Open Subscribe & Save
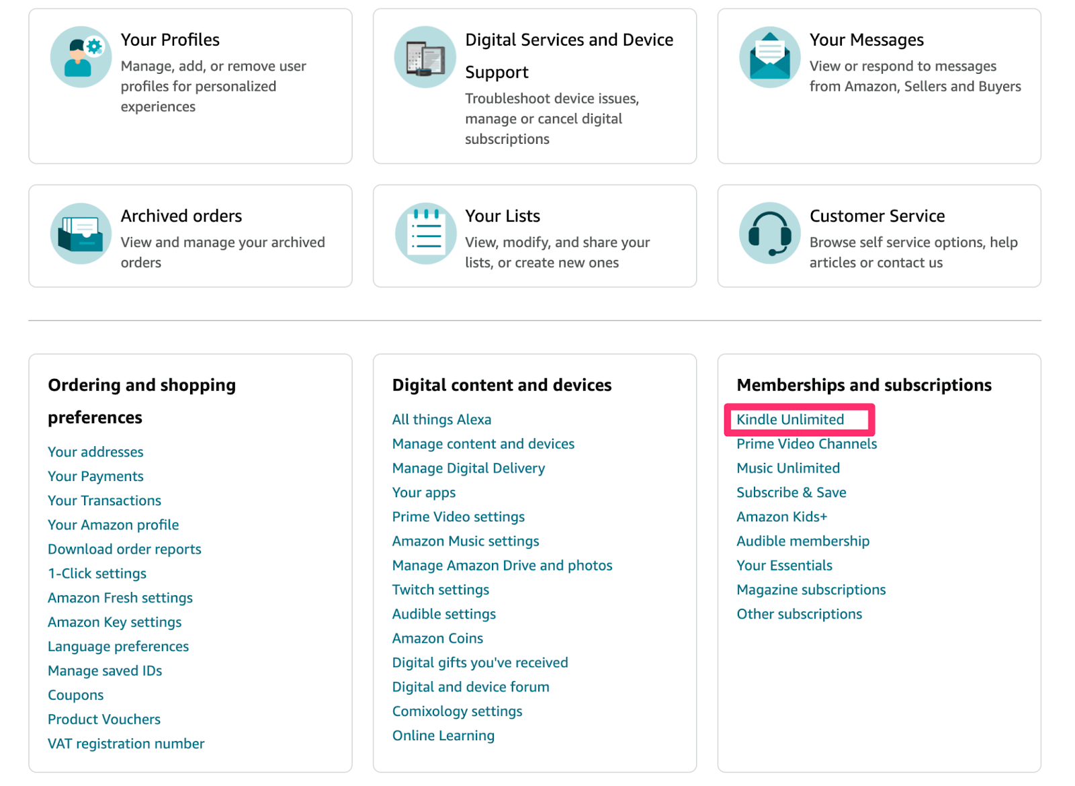Viewport: 1075px width, 786px height. 791,492
